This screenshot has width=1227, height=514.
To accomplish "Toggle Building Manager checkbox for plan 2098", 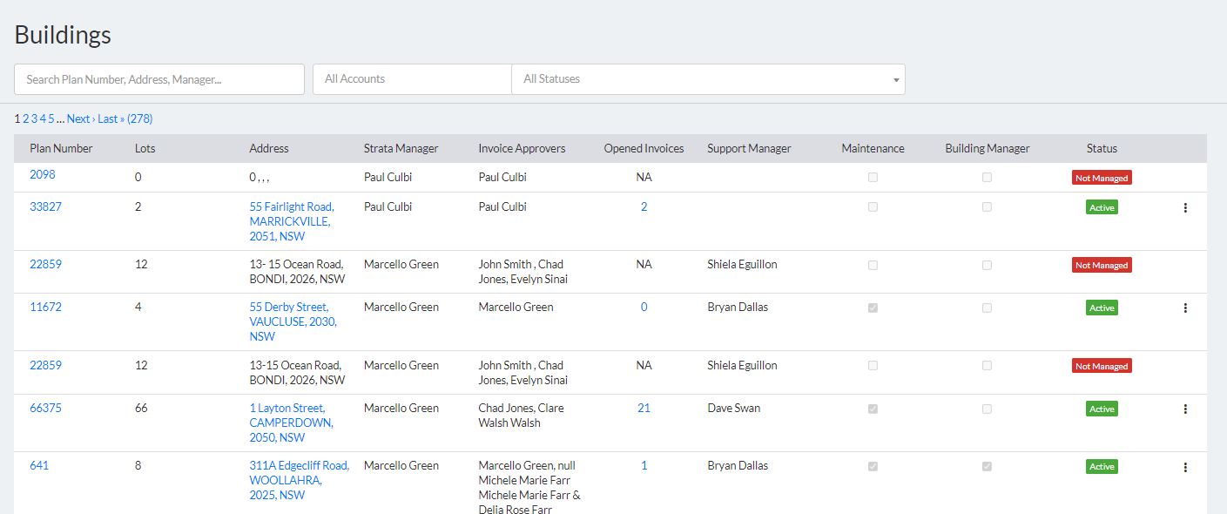I will click(987, 177).
